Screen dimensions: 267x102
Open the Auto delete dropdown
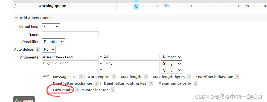click(49, 49)
